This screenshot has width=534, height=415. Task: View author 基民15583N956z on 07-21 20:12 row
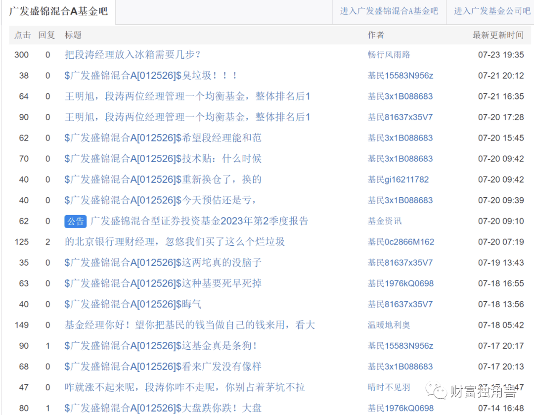click(400, 76)
